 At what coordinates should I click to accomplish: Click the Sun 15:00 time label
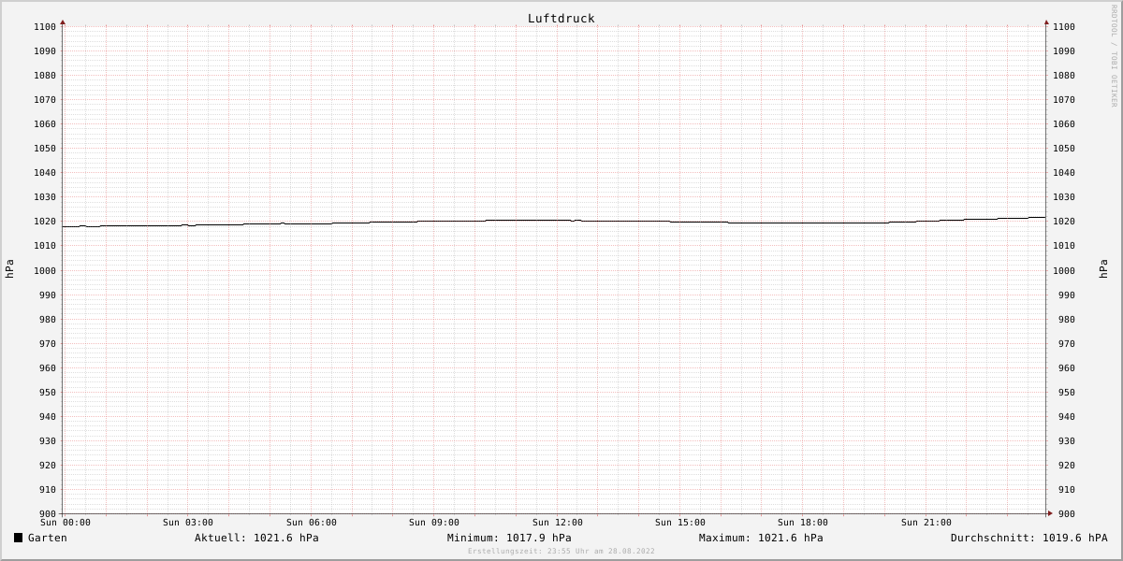[x=680, y=523]
